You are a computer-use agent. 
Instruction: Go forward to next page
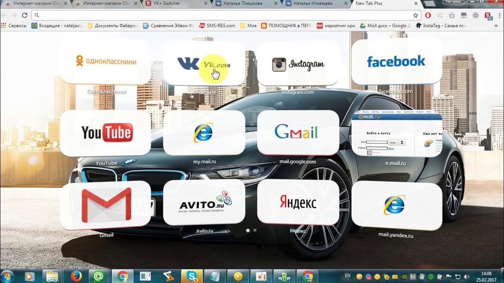point(14,15)
